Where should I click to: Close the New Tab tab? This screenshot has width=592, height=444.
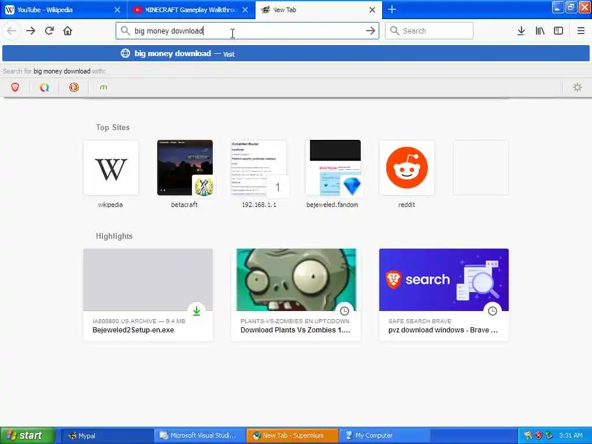point(372,10)
